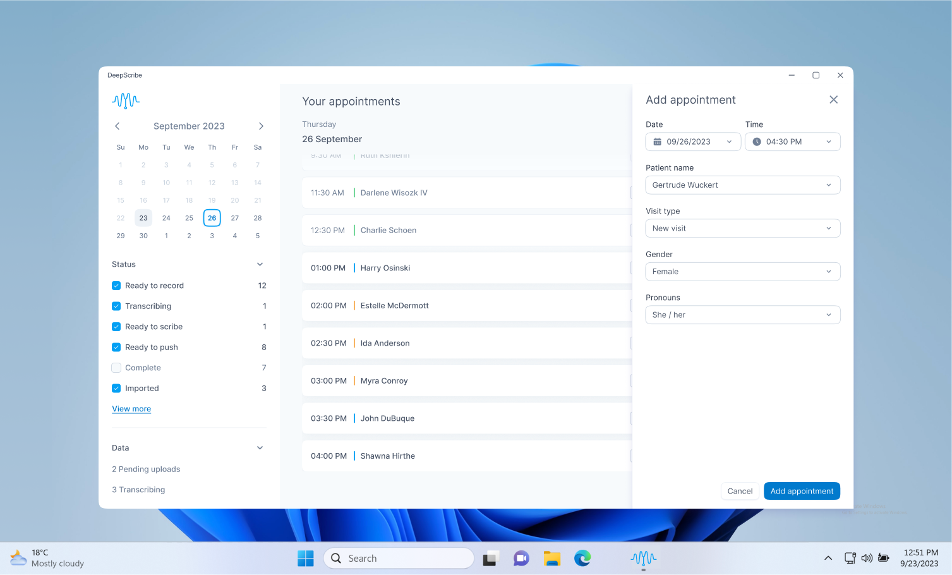Open the volume control in system tray
This screenshot has width=952, height=575.
867,558
